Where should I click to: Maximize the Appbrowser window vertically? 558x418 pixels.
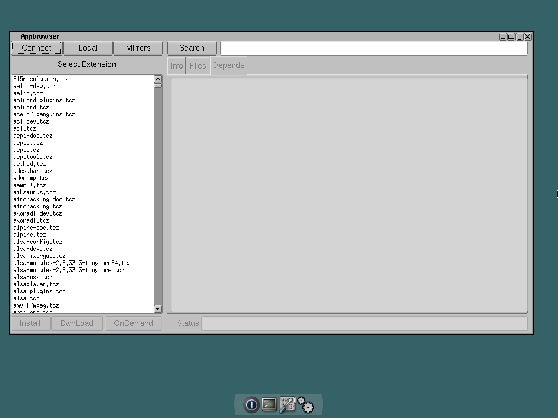click(x=519, y=36)
